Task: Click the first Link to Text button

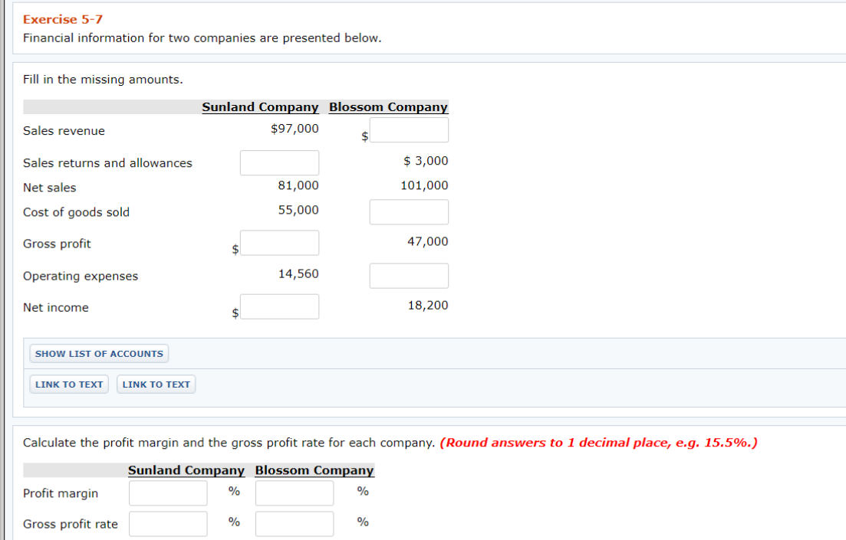Action: tap(69, 385)
